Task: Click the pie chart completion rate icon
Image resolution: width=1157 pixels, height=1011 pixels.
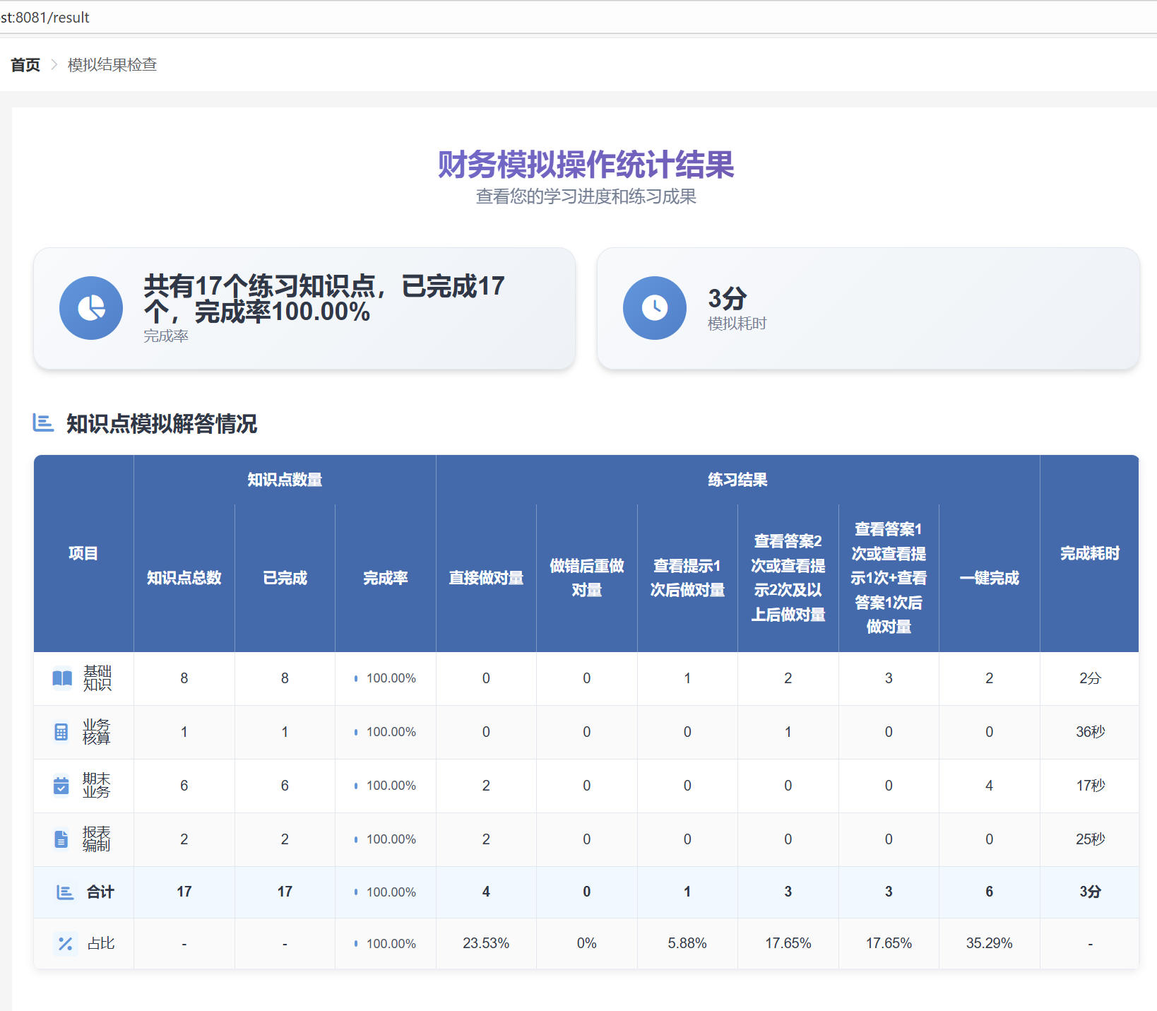Action: tap(90, 308)
